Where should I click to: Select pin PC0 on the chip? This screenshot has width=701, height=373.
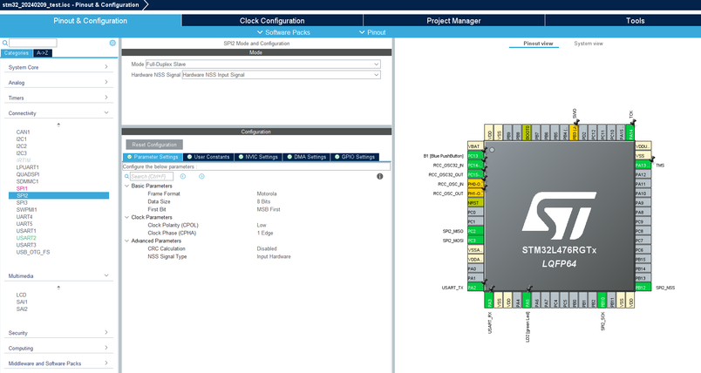475,212
